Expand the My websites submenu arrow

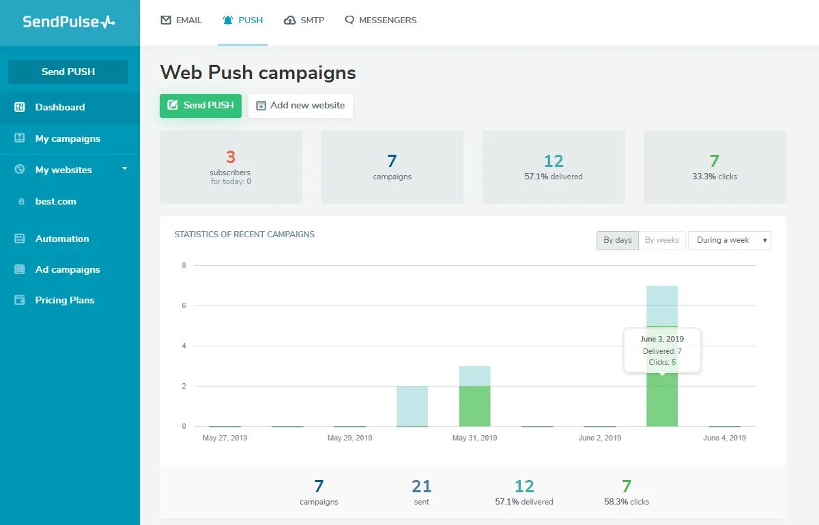124,168
